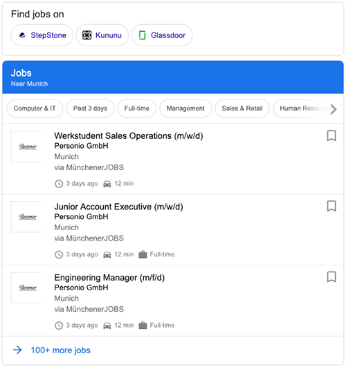This screenshot has width=346, height=367.
Task: Click 12 min commute on Werkstudent job
Action: pyautogui.click(x=124, y=184)
